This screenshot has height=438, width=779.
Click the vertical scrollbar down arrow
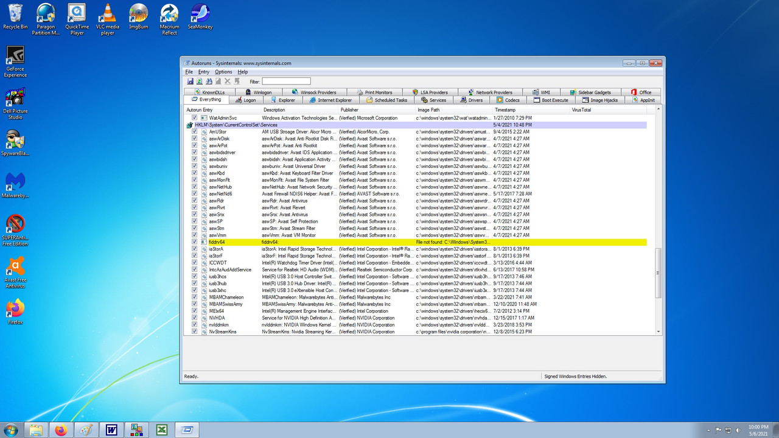(657, 331)
